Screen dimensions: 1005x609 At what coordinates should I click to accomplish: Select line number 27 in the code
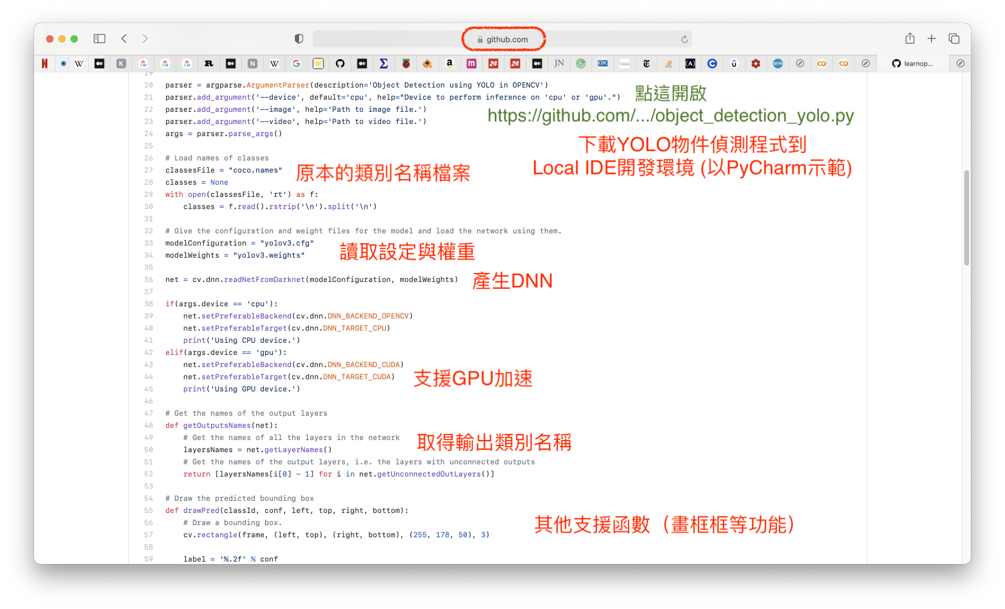click(x=148, y=170)
